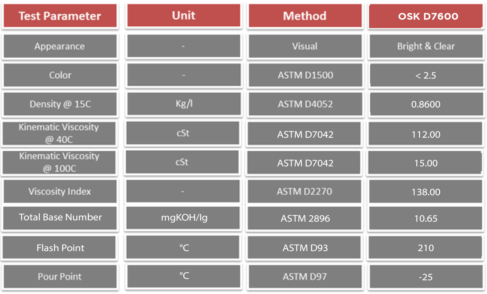Select the OSK D7600 header cell
The width and height of the screenshot is (487, 294).
(x=426, y=16)
